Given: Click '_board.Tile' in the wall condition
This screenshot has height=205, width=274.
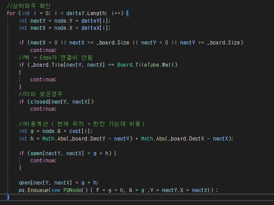Looking at the screenshot, I should point(47,65).
